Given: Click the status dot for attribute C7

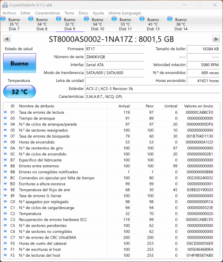Looking at the screenshot, I should click(5, 237).
